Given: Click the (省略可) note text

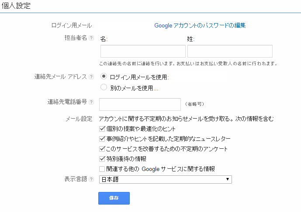Looking at the screenshot, I should coord(194,104).
